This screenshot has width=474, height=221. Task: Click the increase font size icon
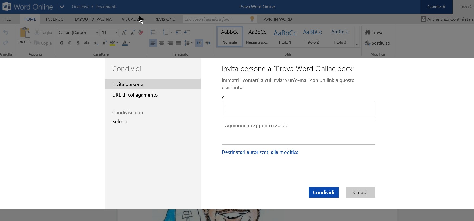click(124, 32)
